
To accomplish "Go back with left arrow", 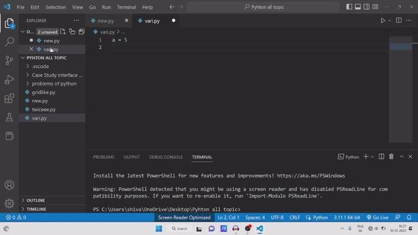I will (x=172, y=7).
